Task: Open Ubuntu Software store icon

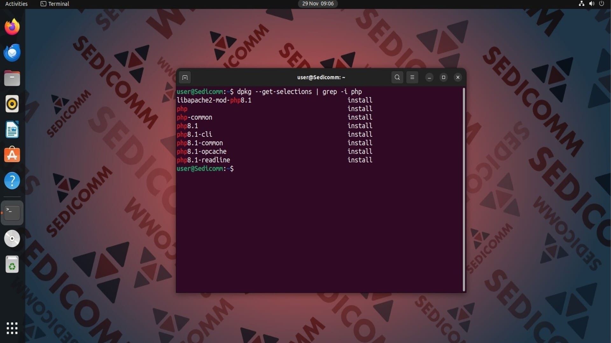Action: 12,155
